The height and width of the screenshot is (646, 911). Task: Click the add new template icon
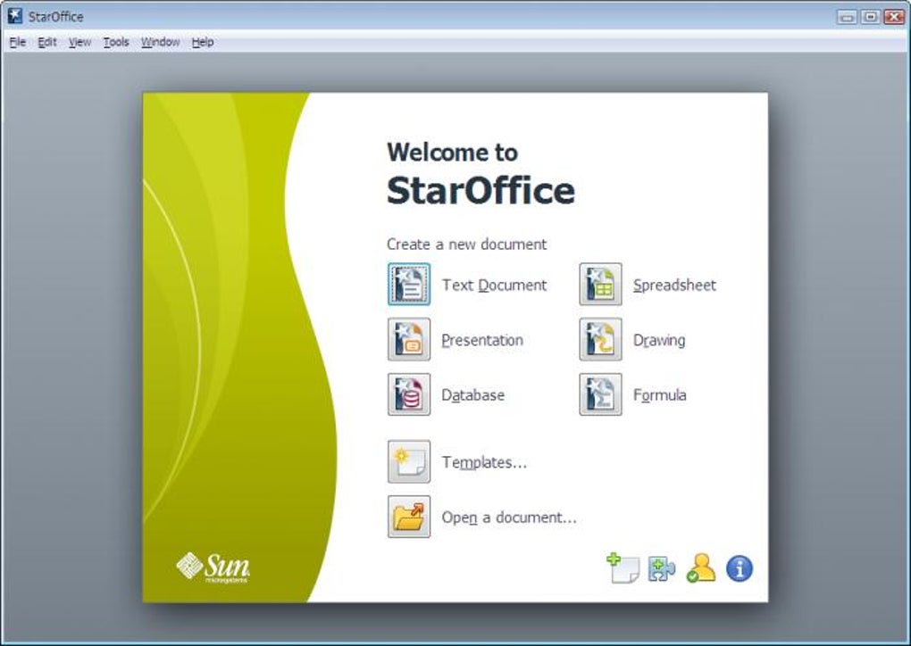[625, 567]
